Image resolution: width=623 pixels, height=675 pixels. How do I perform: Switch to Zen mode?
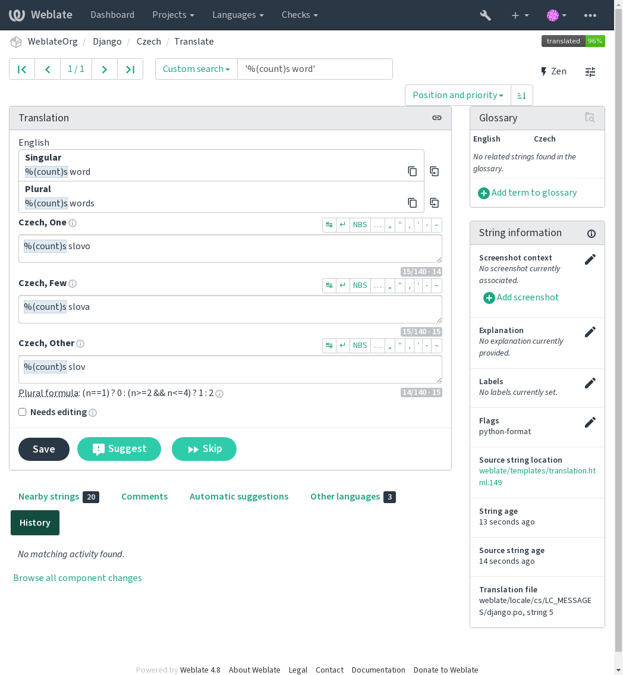tap(553, 71)
